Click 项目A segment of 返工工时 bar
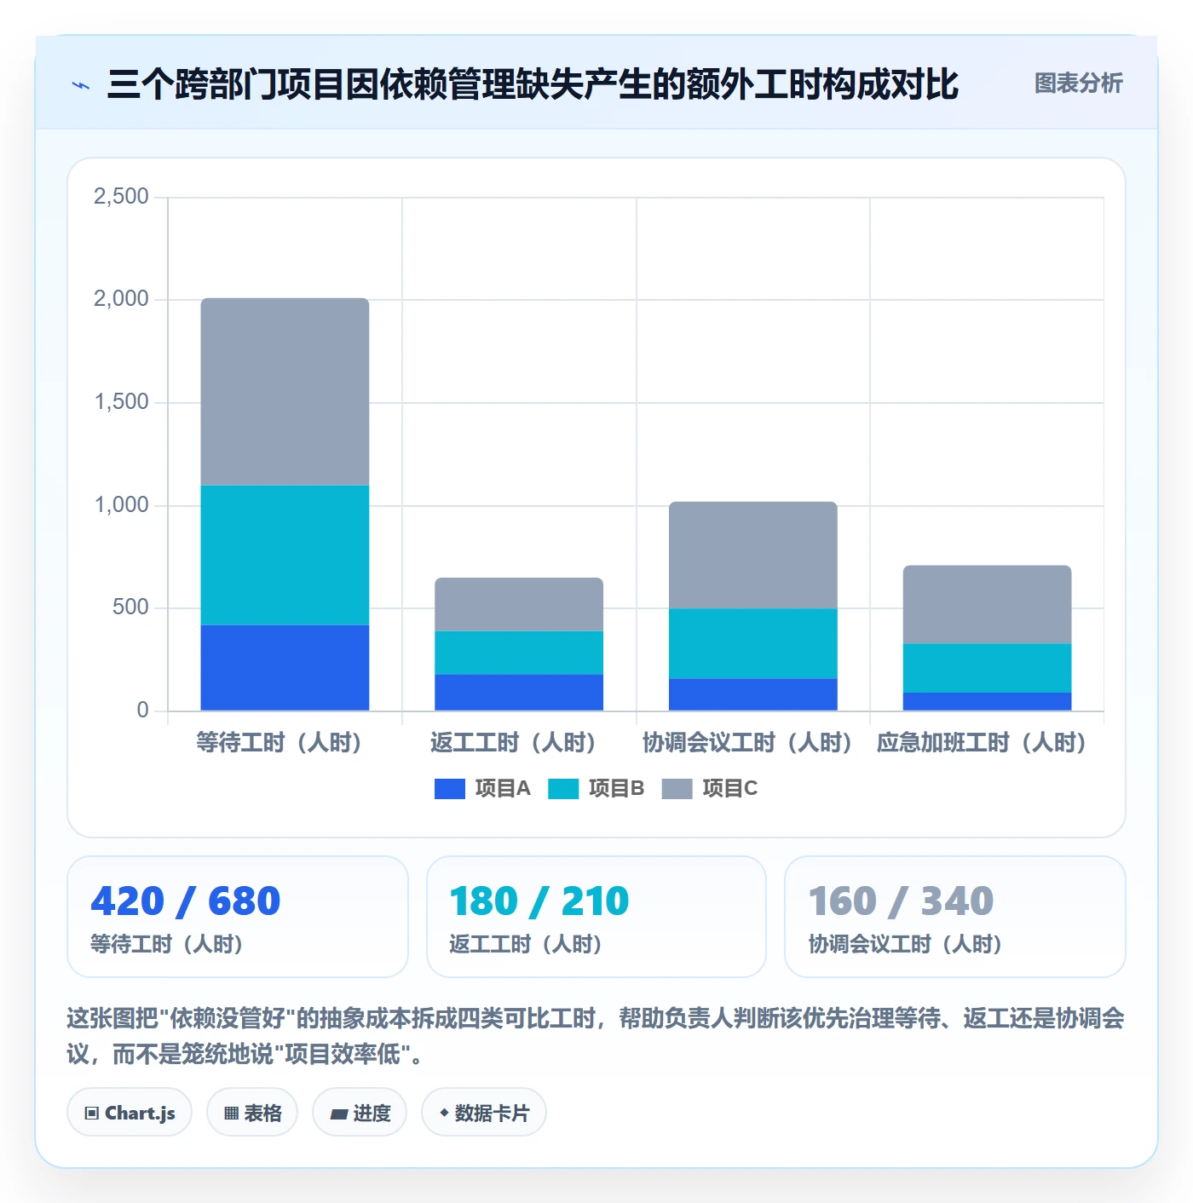Viewport: 1193px width, 1203px height. tap(519, 692)
